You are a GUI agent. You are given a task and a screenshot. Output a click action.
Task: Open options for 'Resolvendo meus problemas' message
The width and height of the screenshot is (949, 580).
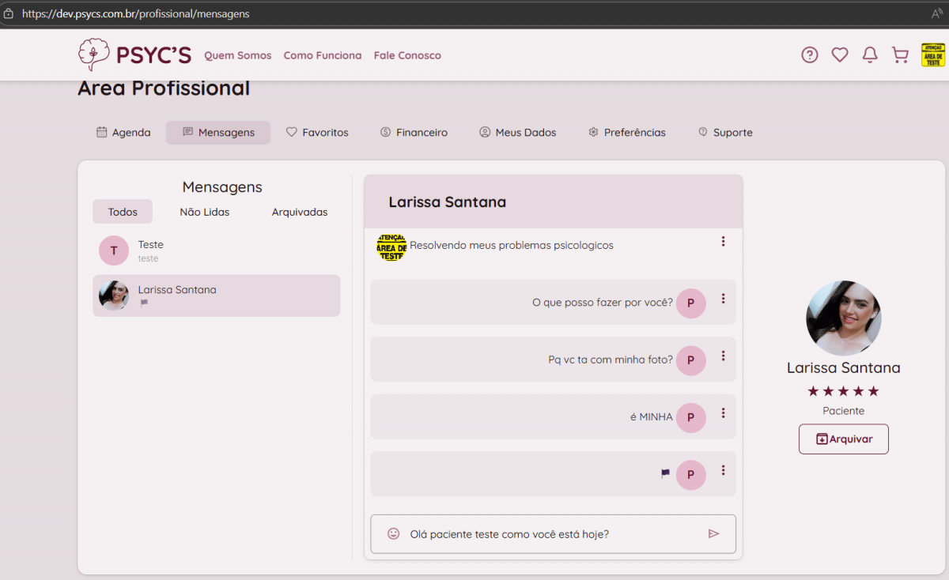point(723,242)
